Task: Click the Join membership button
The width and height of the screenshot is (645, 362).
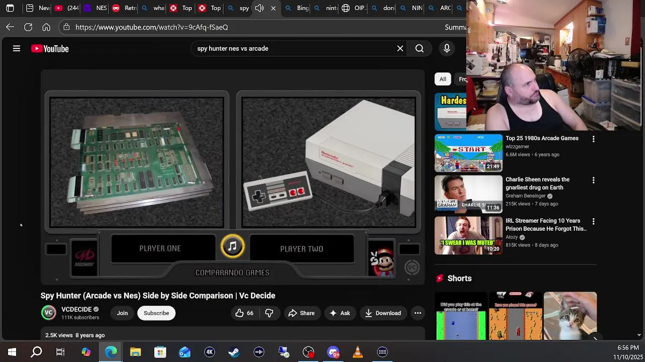Action: (x=122, y=313)
